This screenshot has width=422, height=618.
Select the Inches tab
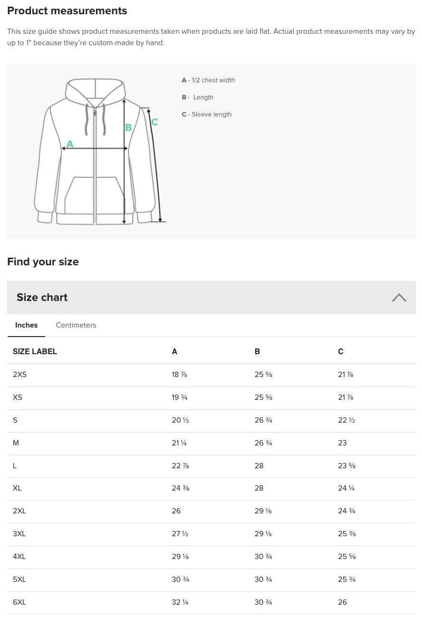coord(26,325)
